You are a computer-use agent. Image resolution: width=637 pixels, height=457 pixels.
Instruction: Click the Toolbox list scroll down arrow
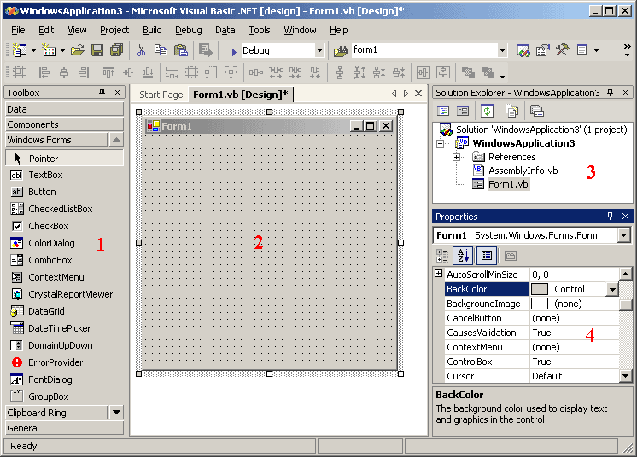click(116, 413)
